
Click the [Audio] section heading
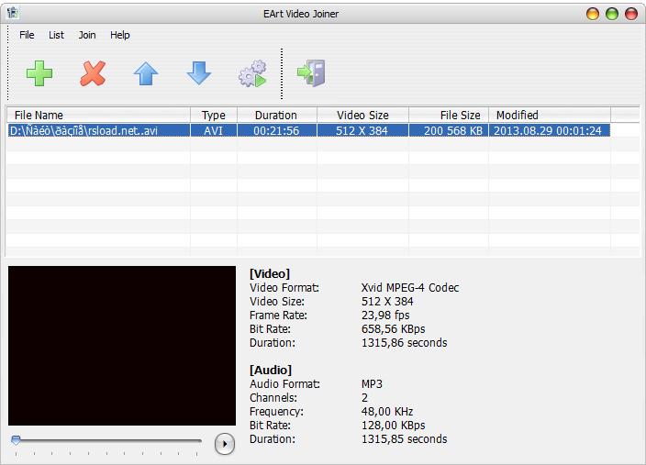pyautogui.click(x=271, y=371)
